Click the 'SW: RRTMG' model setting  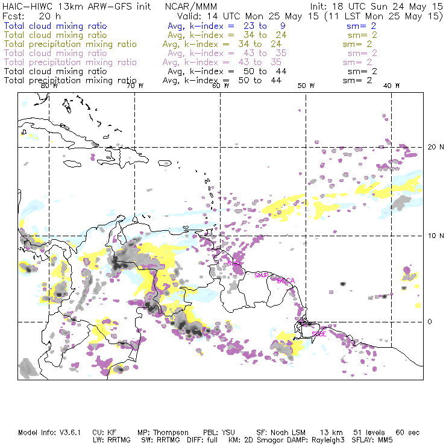pos(161,440)
